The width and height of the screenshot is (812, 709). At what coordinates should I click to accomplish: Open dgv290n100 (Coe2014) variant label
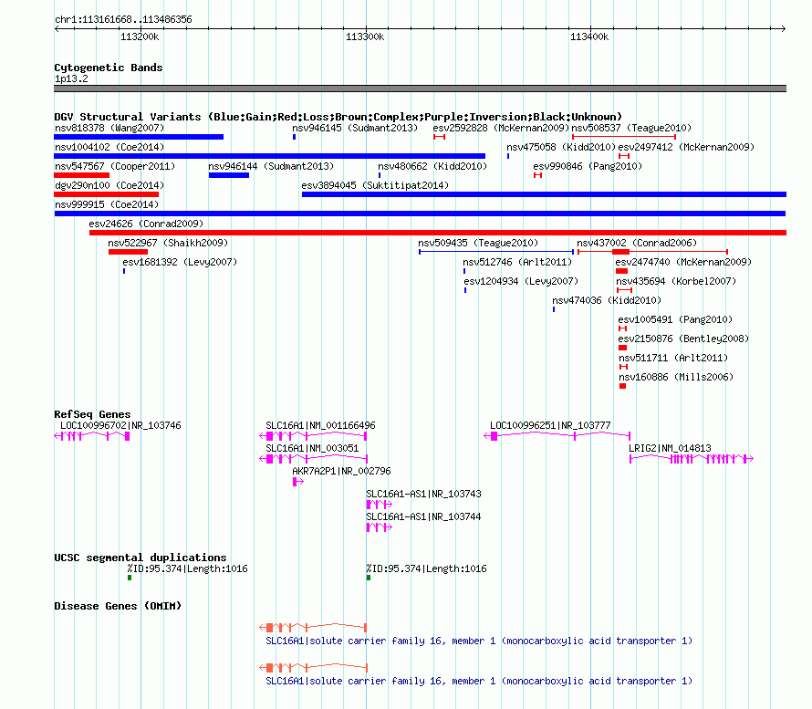point(109,185)
